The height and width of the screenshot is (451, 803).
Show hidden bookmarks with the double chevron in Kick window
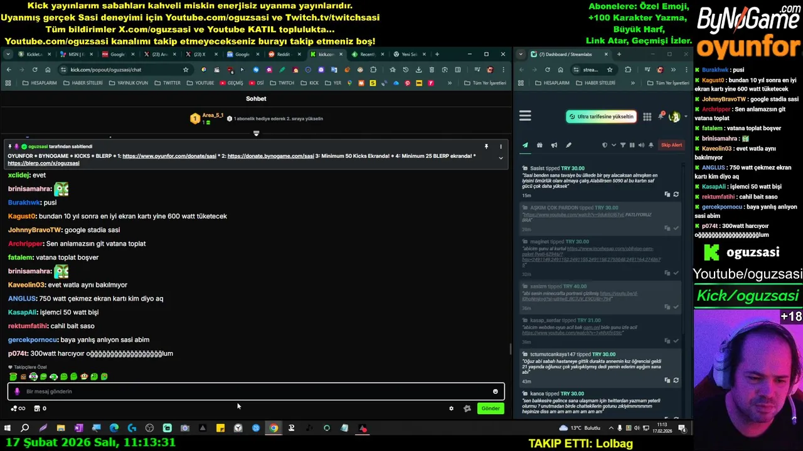[450, 83]
